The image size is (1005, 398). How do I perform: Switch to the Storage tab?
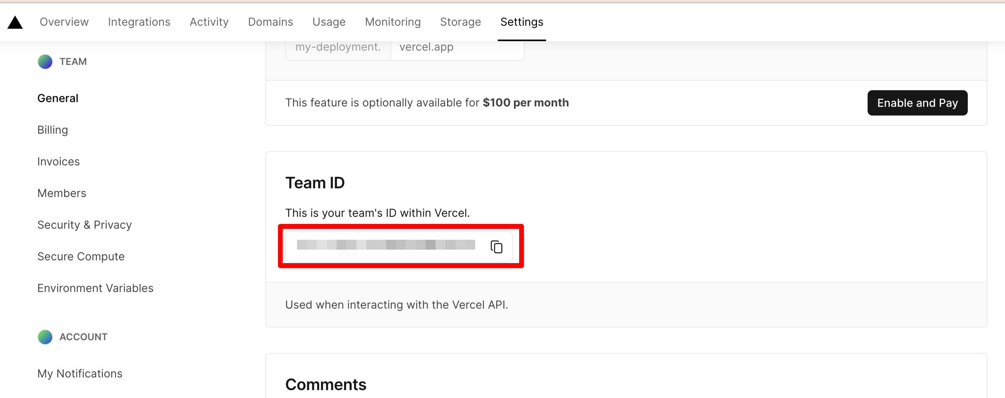[x=460, y=22]
